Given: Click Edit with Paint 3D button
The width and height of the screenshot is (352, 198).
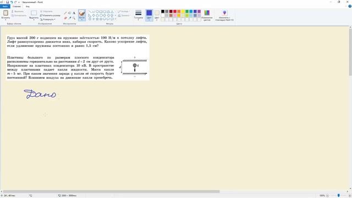Looking at the screenshot, I should tap(224, 15).
